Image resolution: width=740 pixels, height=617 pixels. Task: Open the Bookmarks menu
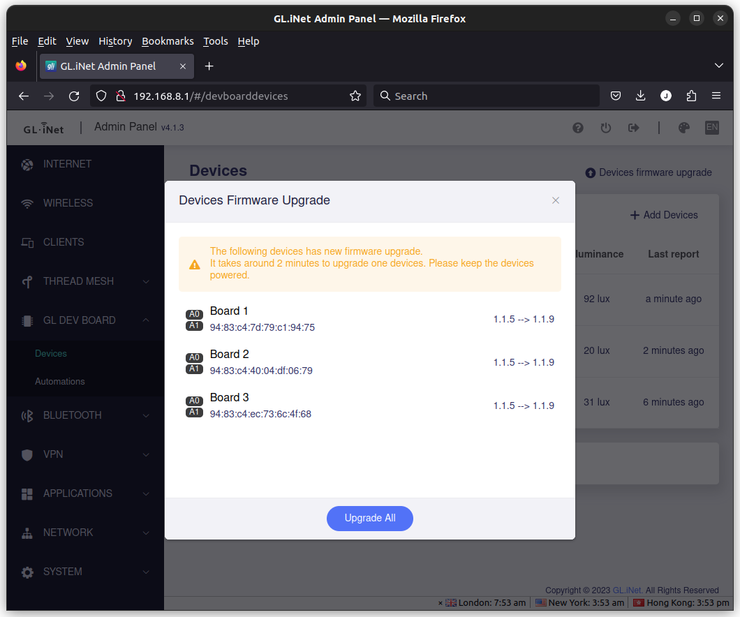tap(168, 41)
